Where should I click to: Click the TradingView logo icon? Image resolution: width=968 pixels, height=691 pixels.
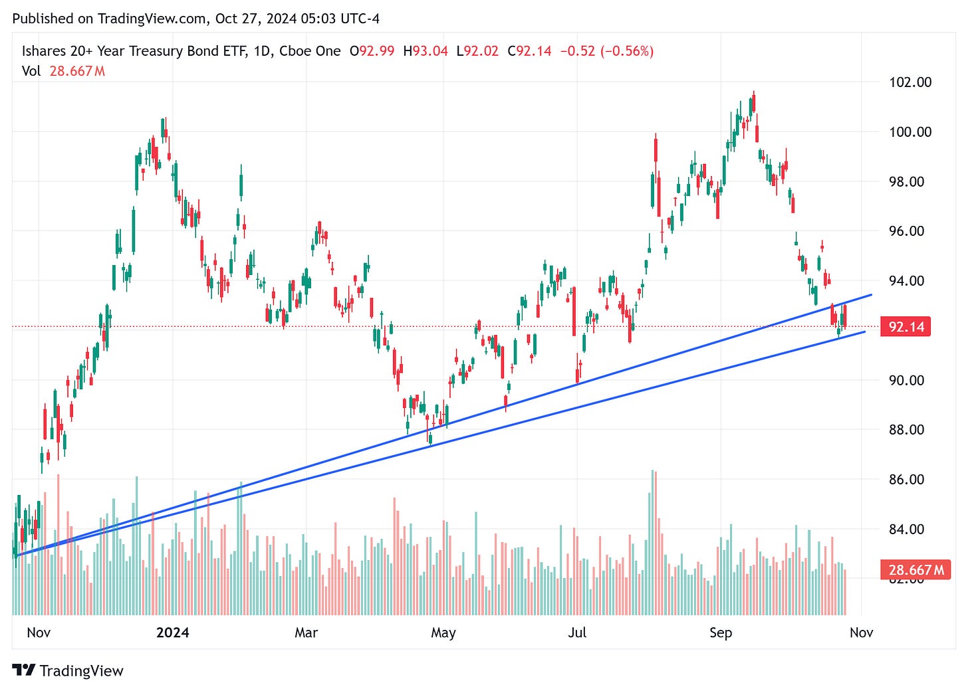(25, 670)
